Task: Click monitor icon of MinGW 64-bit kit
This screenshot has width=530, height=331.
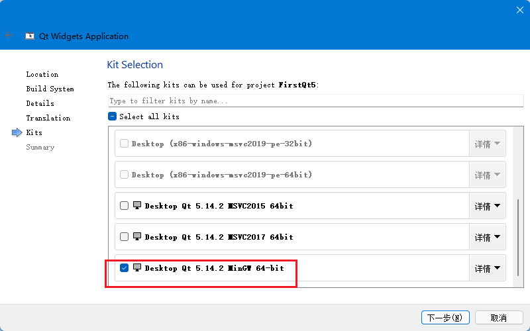Action: coord(137,267)
